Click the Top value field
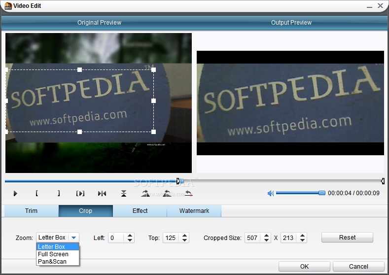Viewport: 389px width, 275px height. [171, 238]
